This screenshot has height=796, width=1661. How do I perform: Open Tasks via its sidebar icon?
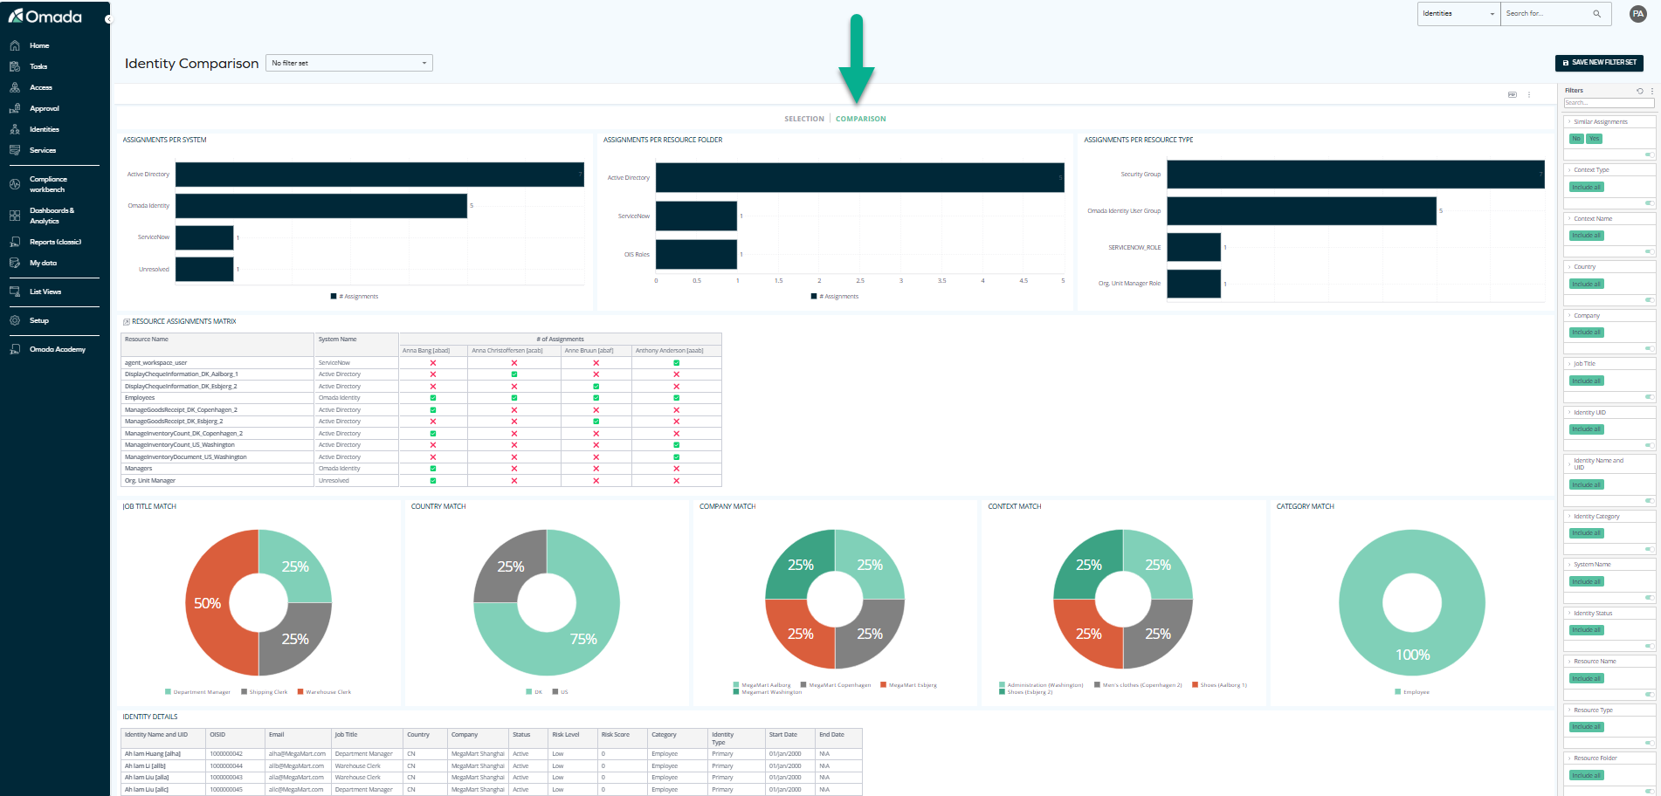(15, 66)
